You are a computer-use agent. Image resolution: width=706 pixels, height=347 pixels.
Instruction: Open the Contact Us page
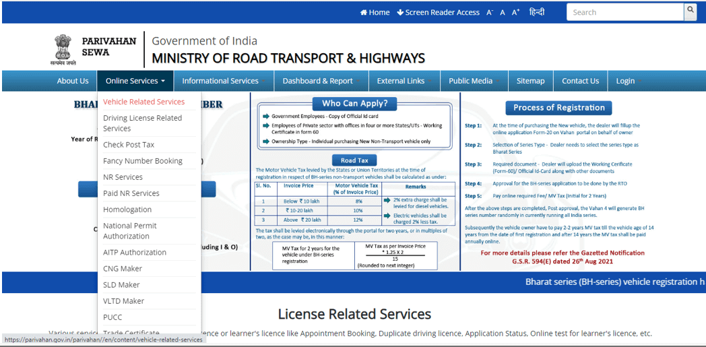581,81
